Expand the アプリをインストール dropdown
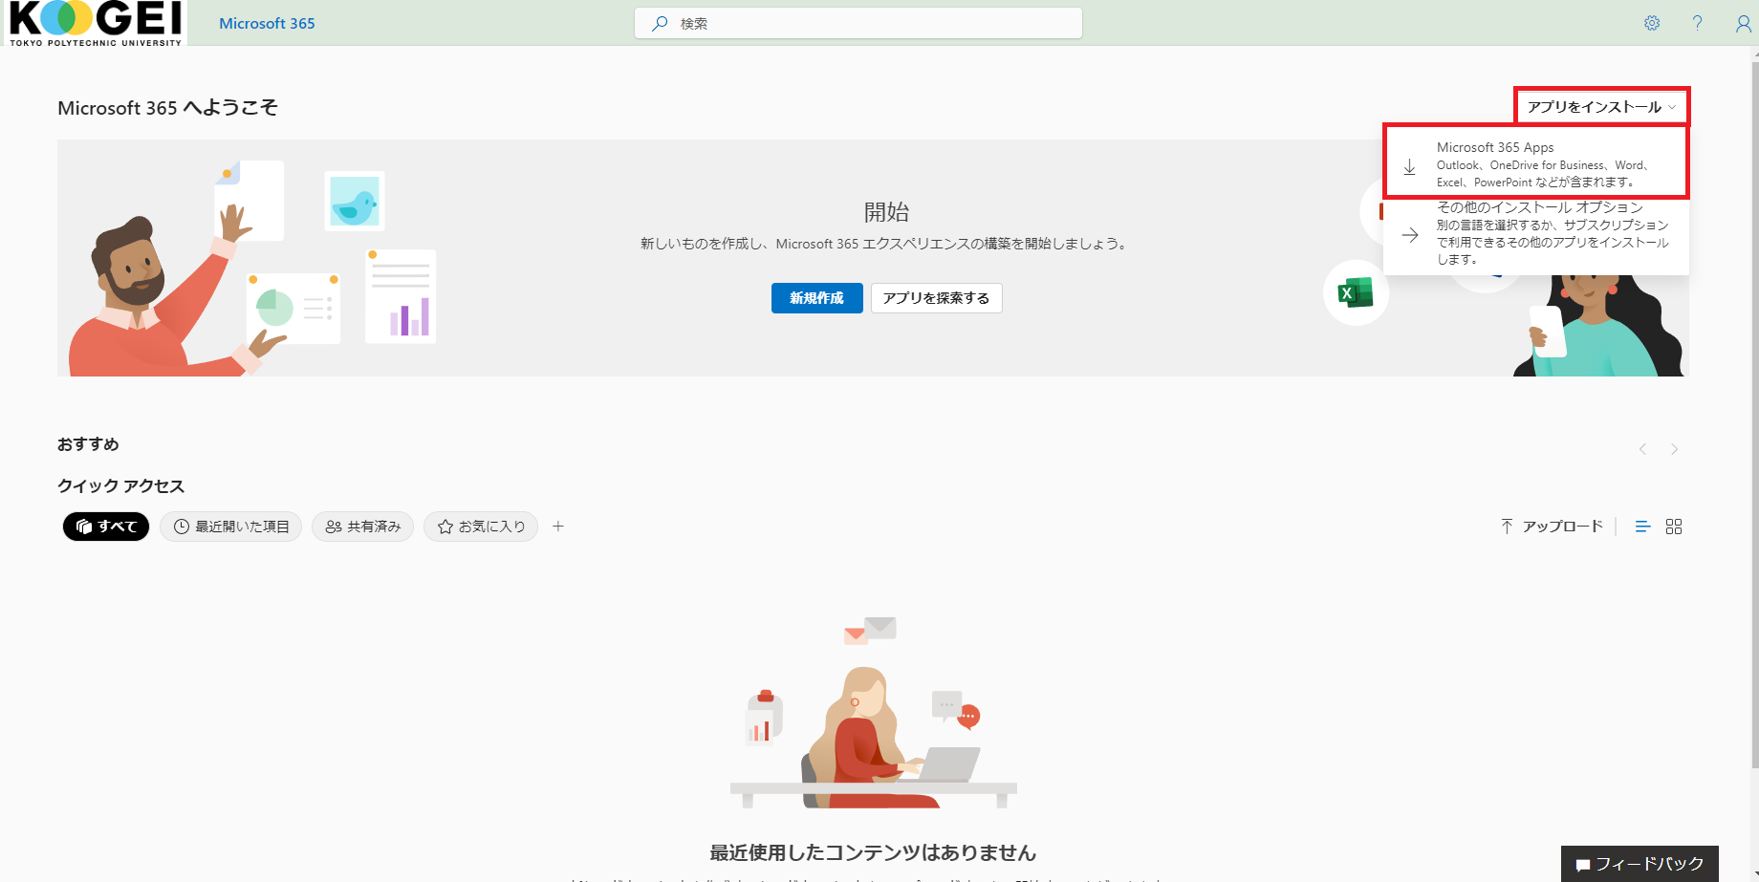This screenshot has width=1759, height=882. coord(1601,106)
